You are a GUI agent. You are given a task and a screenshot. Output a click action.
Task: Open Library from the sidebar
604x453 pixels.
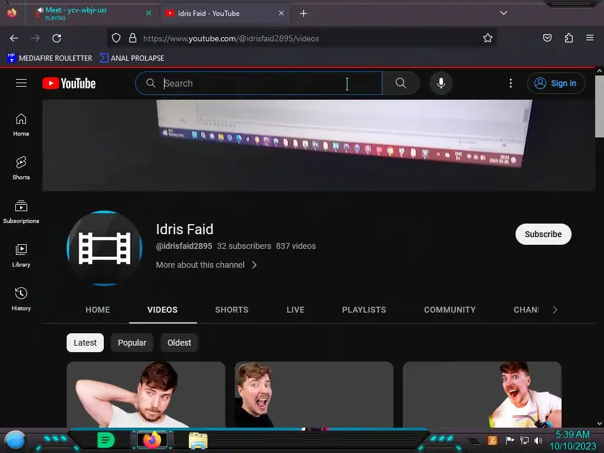[x=21, y=255]
